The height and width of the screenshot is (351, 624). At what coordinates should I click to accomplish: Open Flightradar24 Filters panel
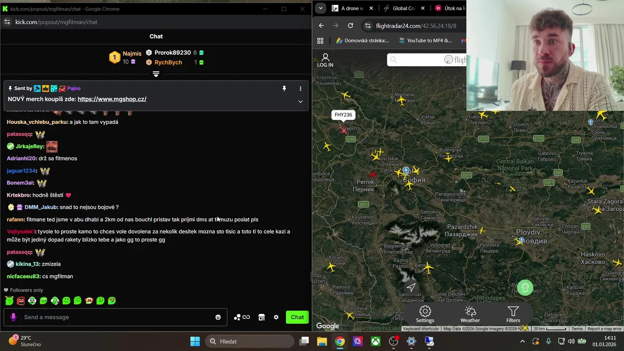513,314
